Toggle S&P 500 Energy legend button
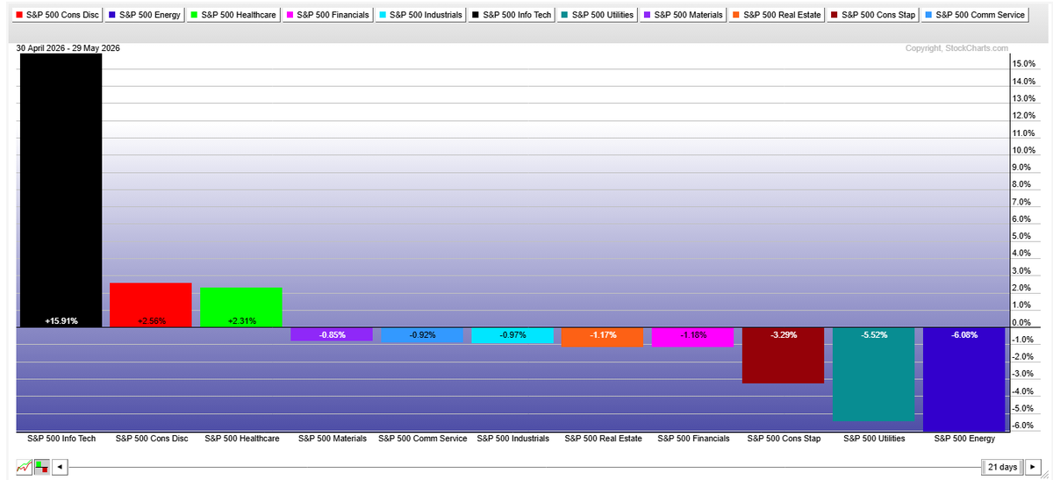 coord(146,15)
